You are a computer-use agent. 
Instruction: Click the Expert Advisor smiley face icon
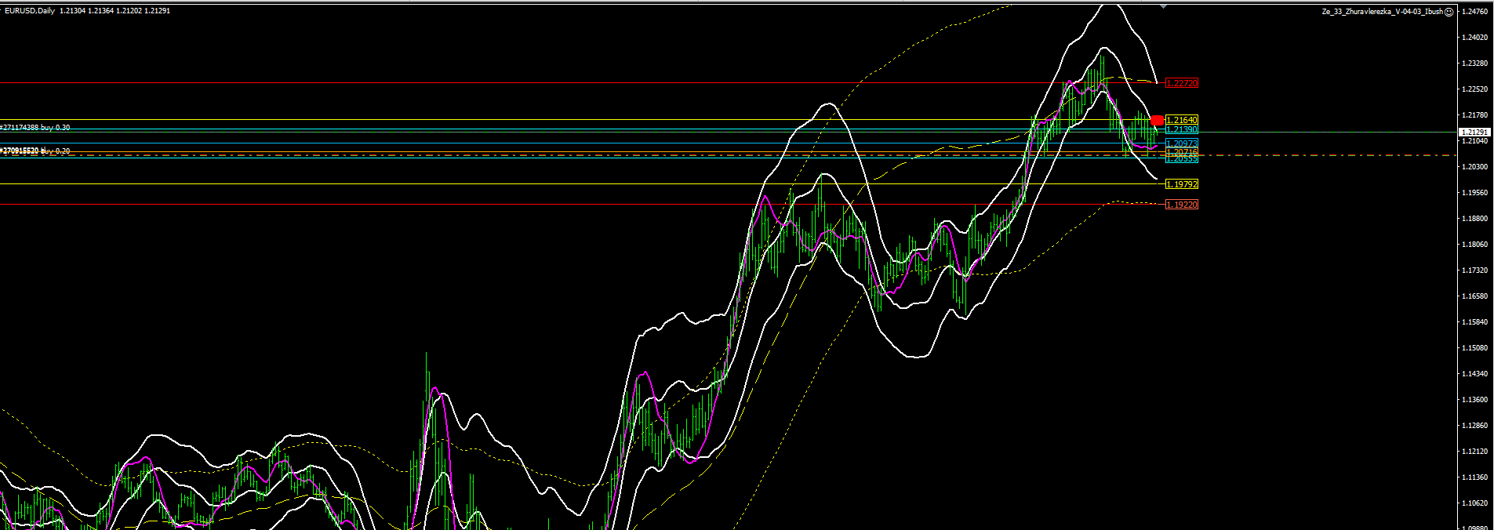tap(1449, 12)
